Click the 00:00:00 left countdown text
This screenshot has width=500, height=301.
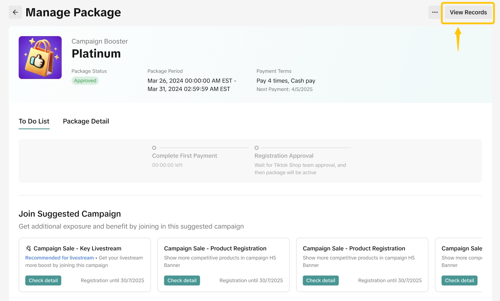[x=167, y=165]
